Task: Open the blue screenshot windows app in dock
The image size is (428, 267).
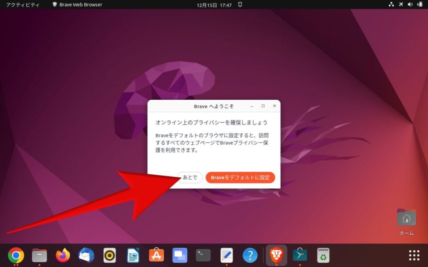Action: click(x=180, y=255)
